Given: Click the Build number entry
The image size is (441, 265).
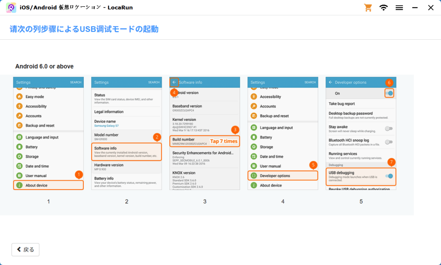Looking at the screenshot, I should [205, 142].
